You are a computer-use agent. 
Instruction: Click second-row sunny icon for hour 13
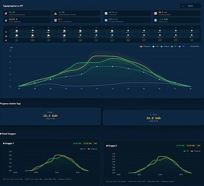click(112, 35)
